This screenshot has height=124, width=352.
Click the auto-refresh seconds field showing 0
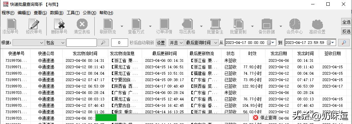[120, 43]
